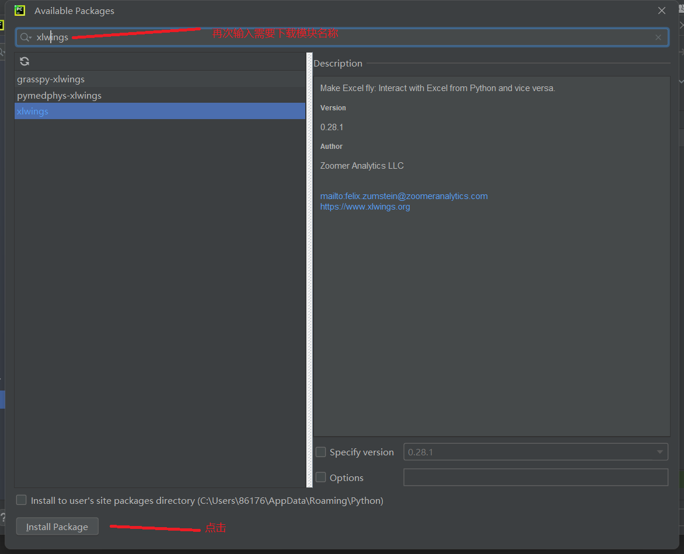This screenshot has width=684, height=554.
Task: Close the Available Packages dialog
Action: [662, 11]
